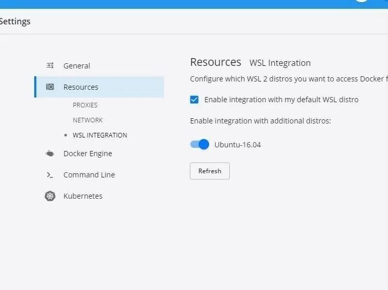Click the Docker Engine whale icon
The width and height of the screenshot is (388, 290).
pyautogui.click(x=50, y=154)
